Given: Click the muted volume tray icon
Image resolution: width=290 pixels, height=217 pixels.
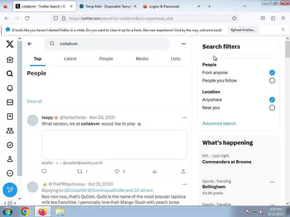Looking at the screenshot, I should pos(261,212).
